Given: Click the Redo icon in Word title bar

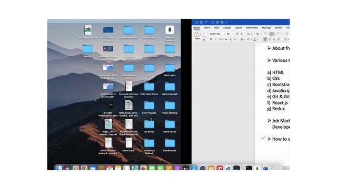Looking at the screenshot, I should [x=213, y=22].
